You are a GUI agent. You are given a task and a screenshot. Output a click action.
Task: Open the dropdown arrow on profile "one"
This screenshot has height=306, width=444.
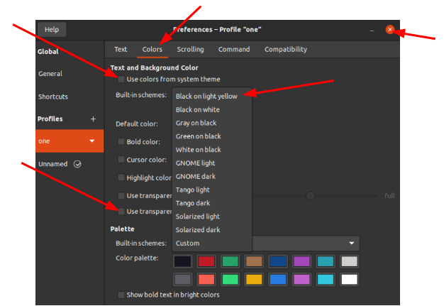point(92,141)
